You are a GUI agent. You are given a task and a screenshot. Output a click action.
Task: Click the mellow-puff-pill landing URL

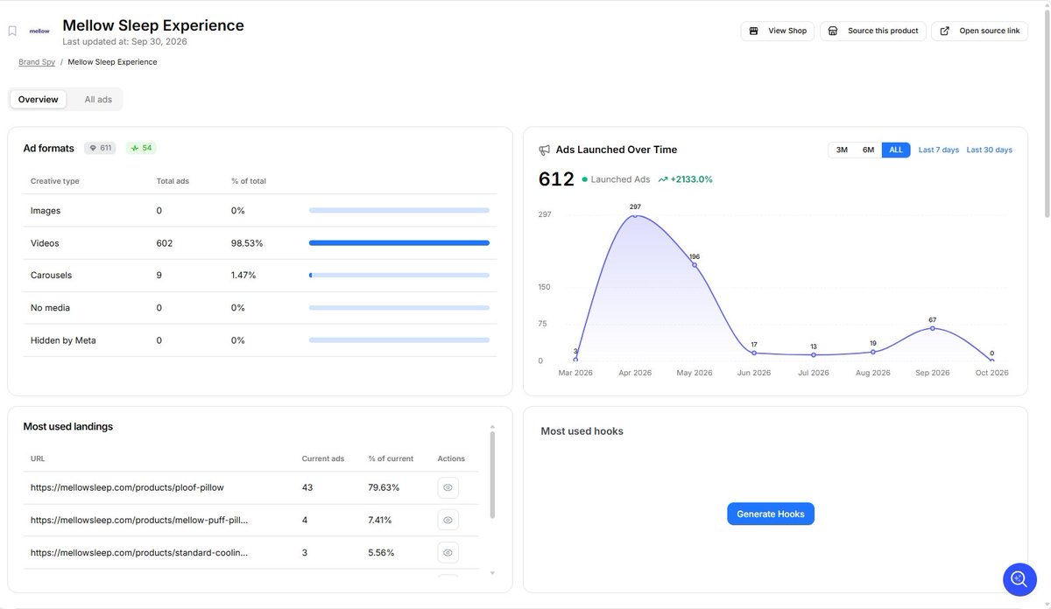coord(139,520)
